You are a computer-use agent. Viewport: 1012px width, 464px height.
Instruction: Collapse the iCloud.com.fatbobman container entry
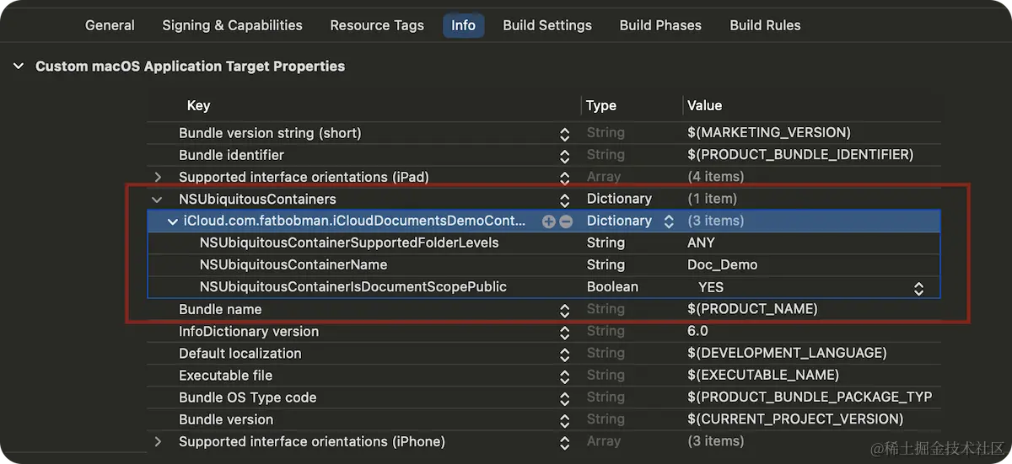point(173,221)
